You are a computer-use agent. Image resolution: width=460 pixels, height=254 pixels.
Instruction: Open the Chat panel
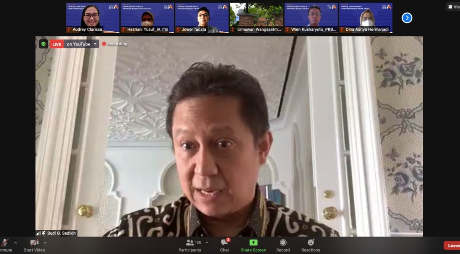click(225, 245)
